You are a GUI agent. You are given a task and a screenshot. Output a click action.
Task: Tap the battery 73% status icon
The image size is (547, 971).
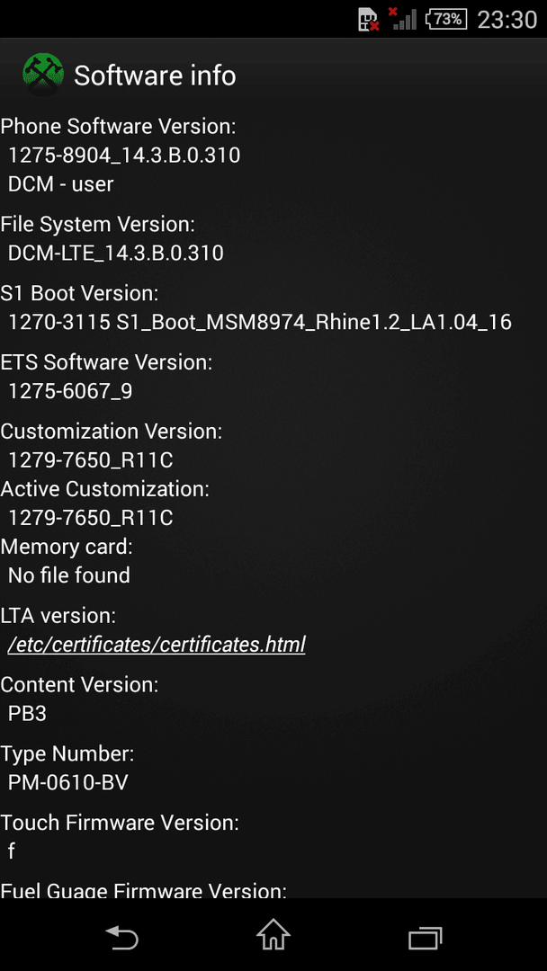(446, 19)
